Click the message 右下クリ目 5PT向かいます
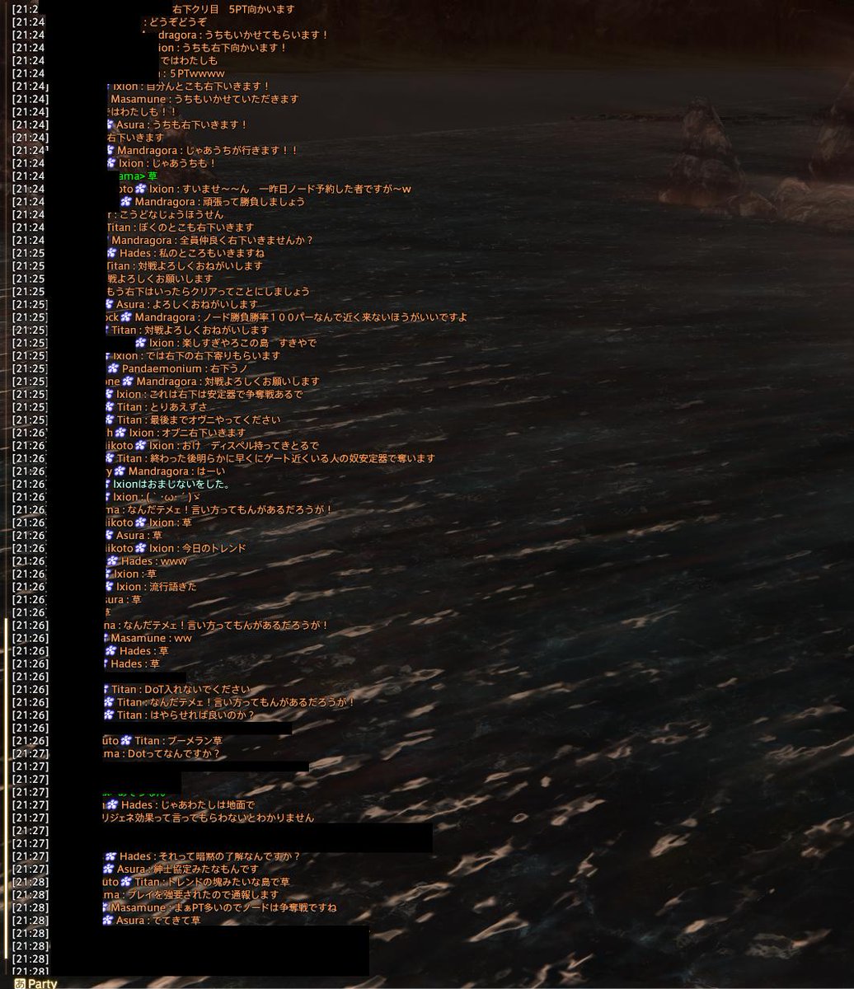 [x=233, y=9]
